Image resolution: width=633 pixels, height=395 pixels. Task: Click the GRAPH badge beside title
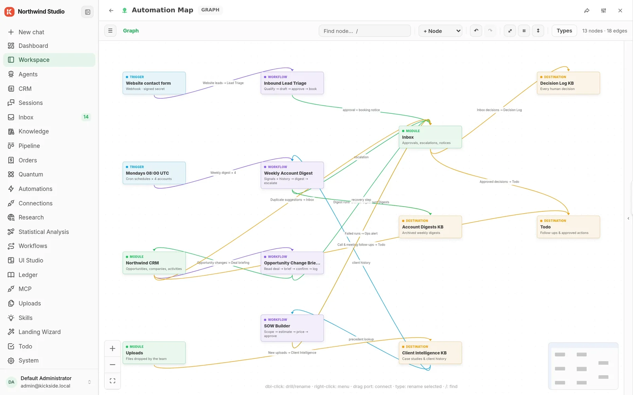pos(210,10)
